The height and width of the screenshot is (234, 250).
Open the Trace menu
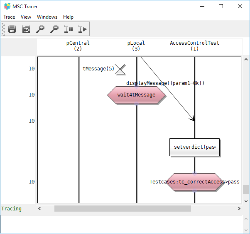pos(9,17)
